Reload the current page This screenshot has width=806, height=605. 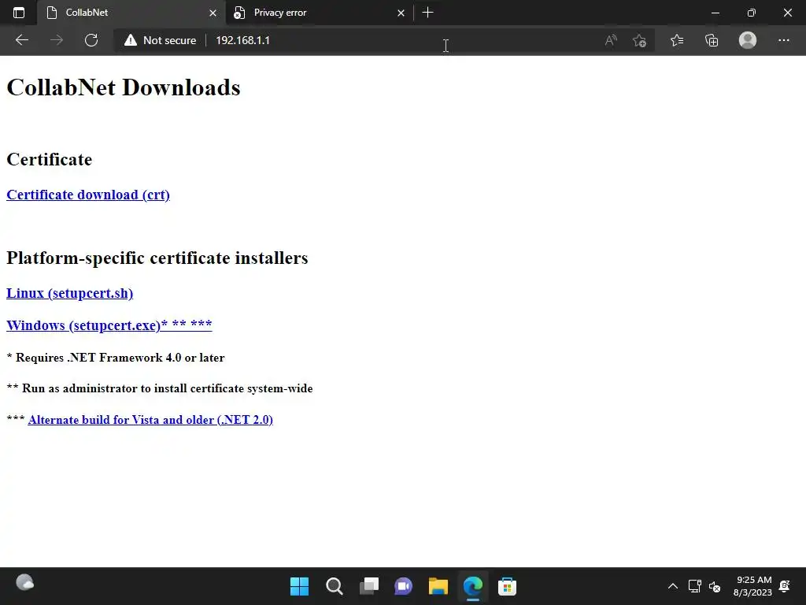coord(91,40)
